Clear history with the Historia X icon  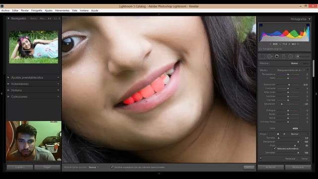pos(58,90)
